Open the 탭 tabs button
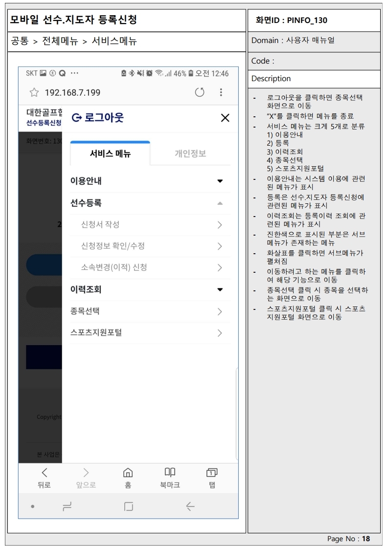This screenshot has height=548, width=388. pos(212,478)
